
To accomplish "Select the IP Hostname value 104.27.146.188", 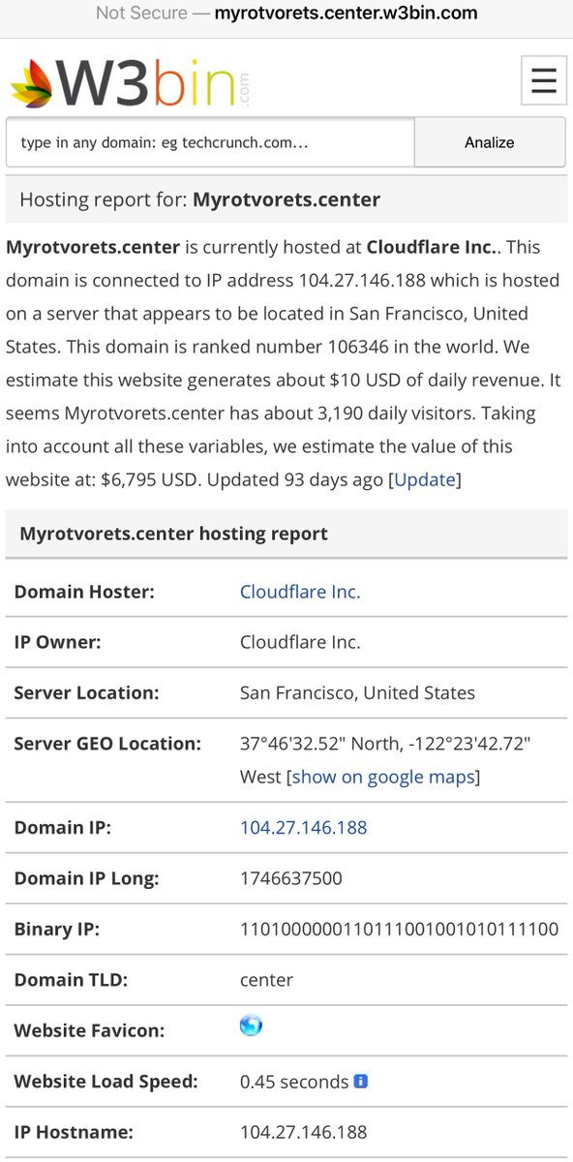I will coord(303,1132).
